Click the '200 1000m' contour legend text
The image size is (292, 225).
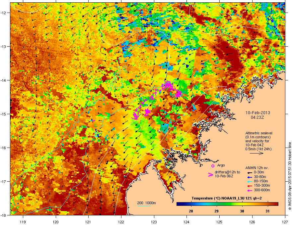tap(146, 203)
